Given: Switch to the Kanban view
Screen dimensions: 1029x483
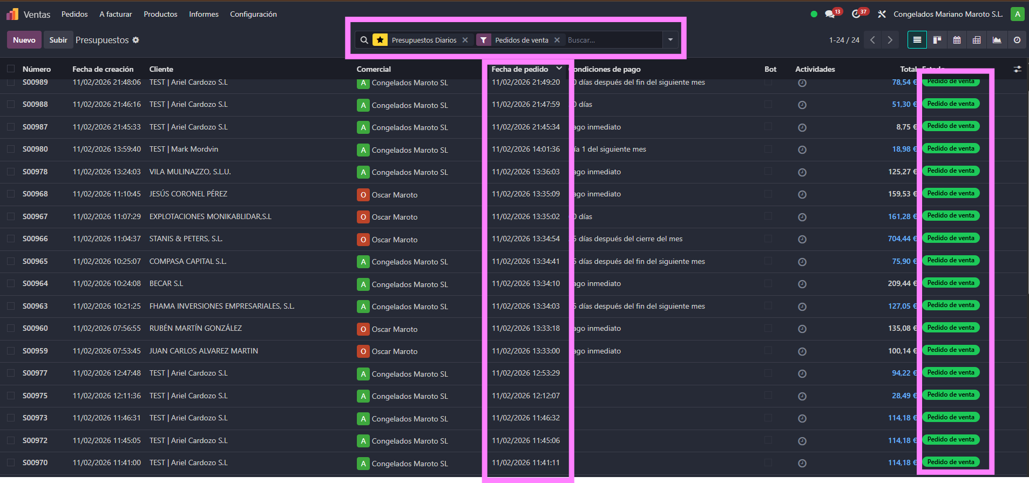Looking at the screenshot, I should (x=937, y=40).
